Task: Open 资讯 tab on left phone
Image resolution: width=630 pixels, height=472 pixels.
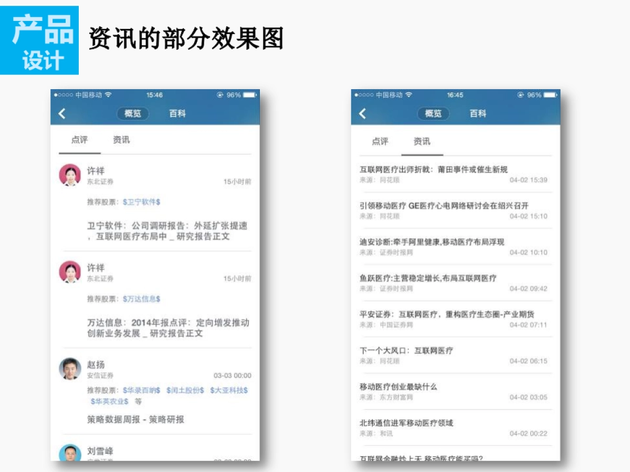Action: (x=121, y=140)
